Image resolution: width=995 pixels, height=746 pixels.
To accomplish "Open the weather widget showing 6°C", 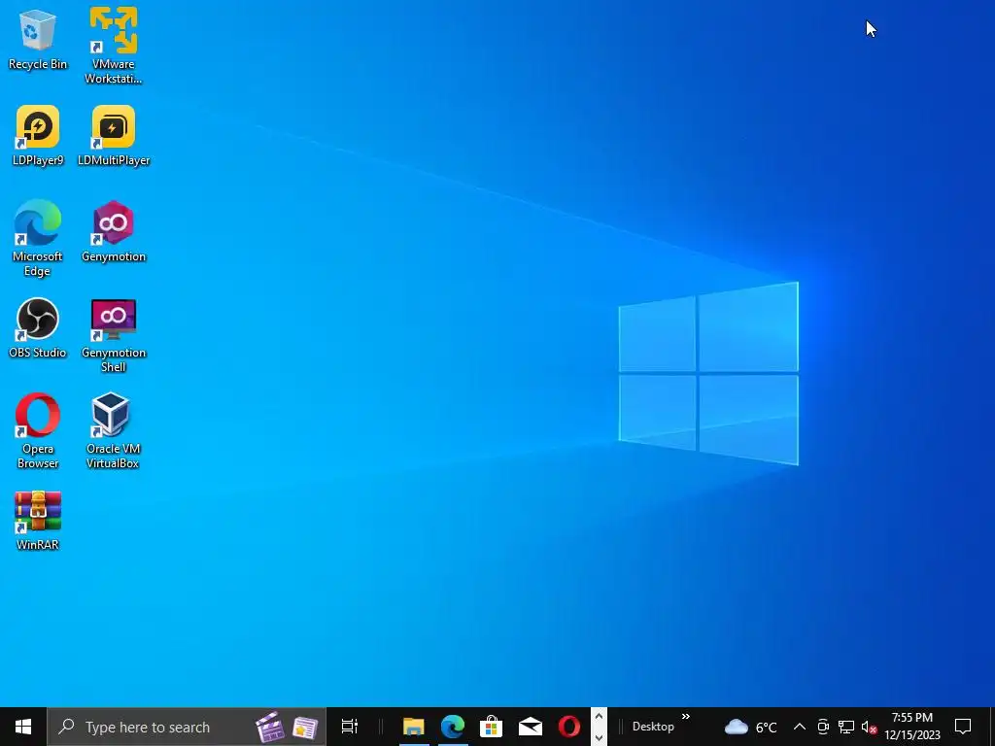I will pyautogui.click(x=751, y=727).
